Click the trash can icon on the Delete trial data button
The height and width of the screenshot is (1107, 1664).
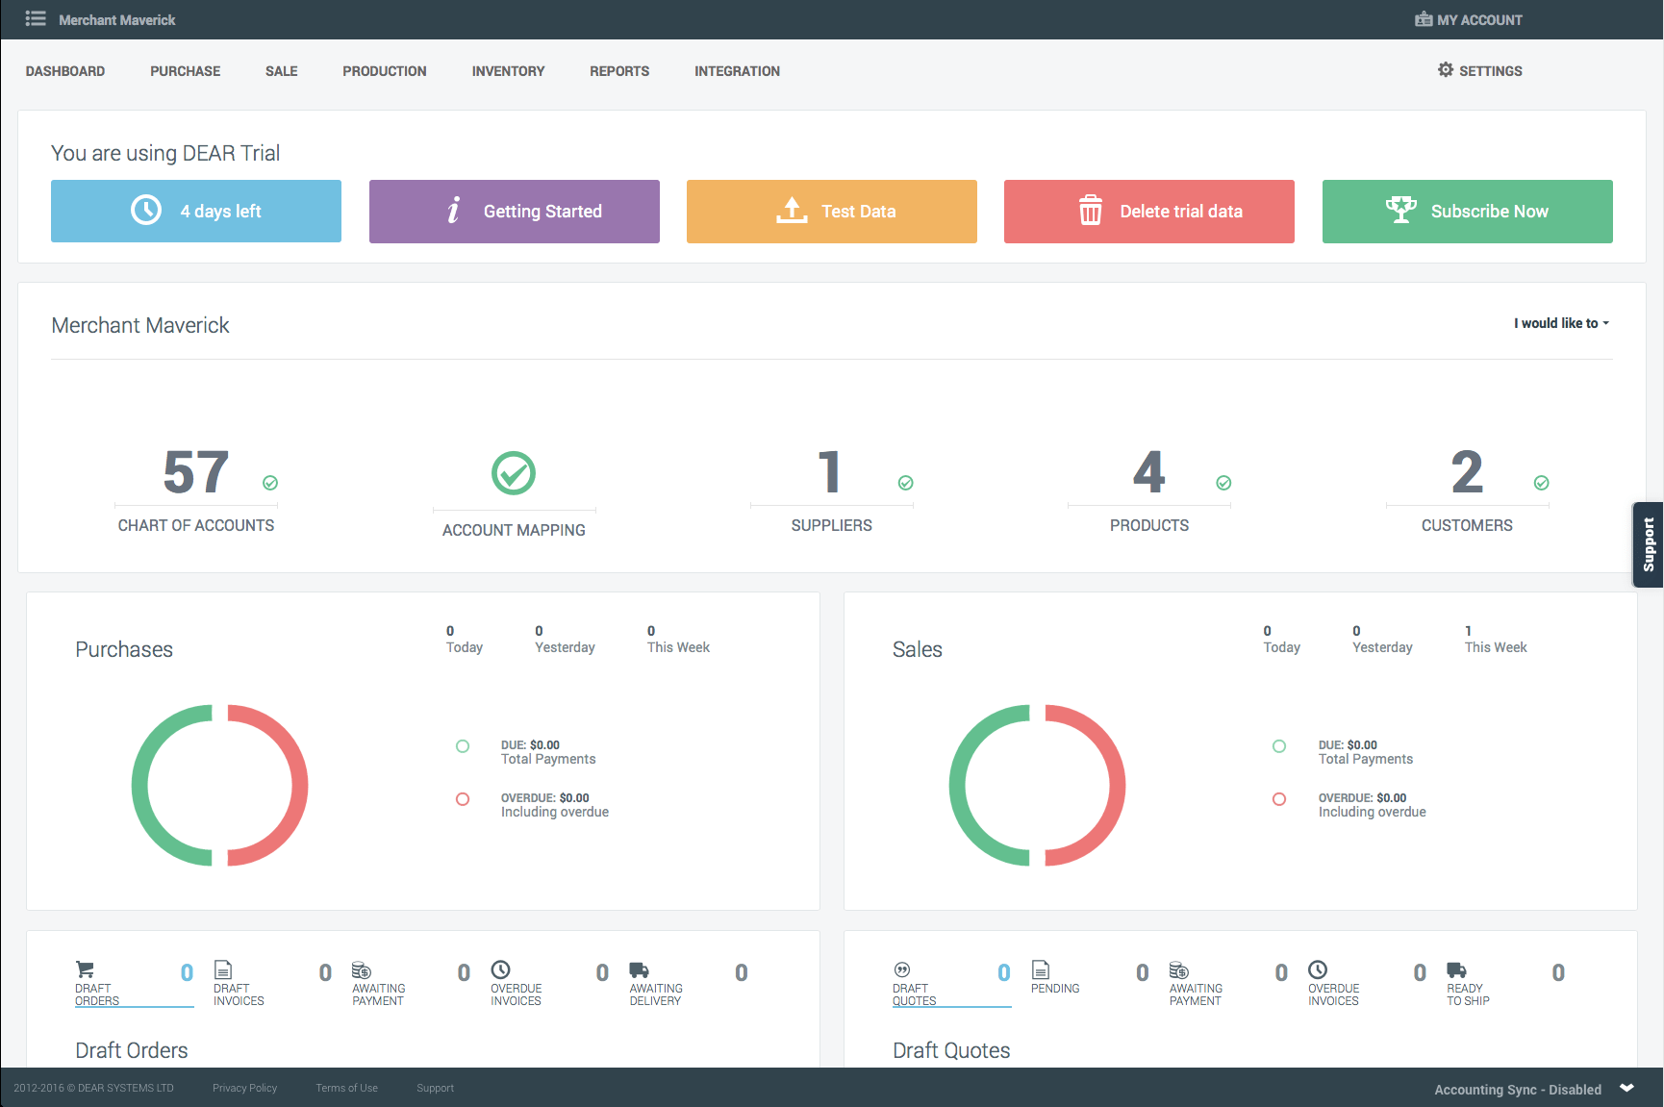point(1090,210)
